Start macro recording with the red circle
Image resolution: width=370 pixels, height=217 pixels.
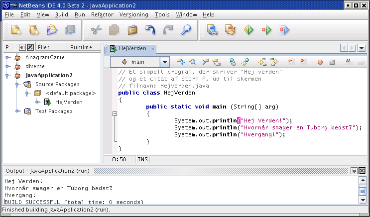point(320,62)
